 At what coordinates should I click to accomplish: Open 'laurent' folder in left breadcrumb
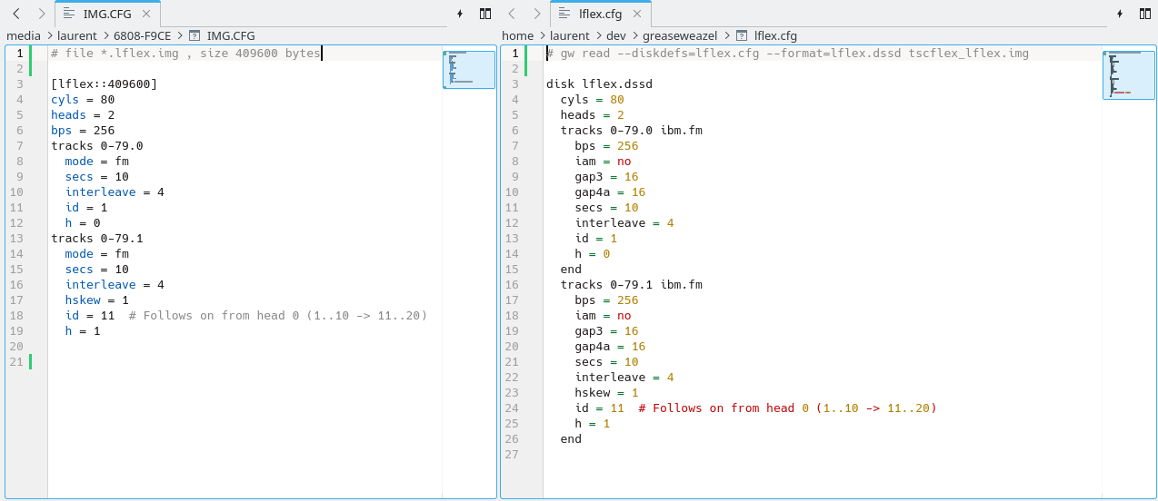tap(77, 35)
